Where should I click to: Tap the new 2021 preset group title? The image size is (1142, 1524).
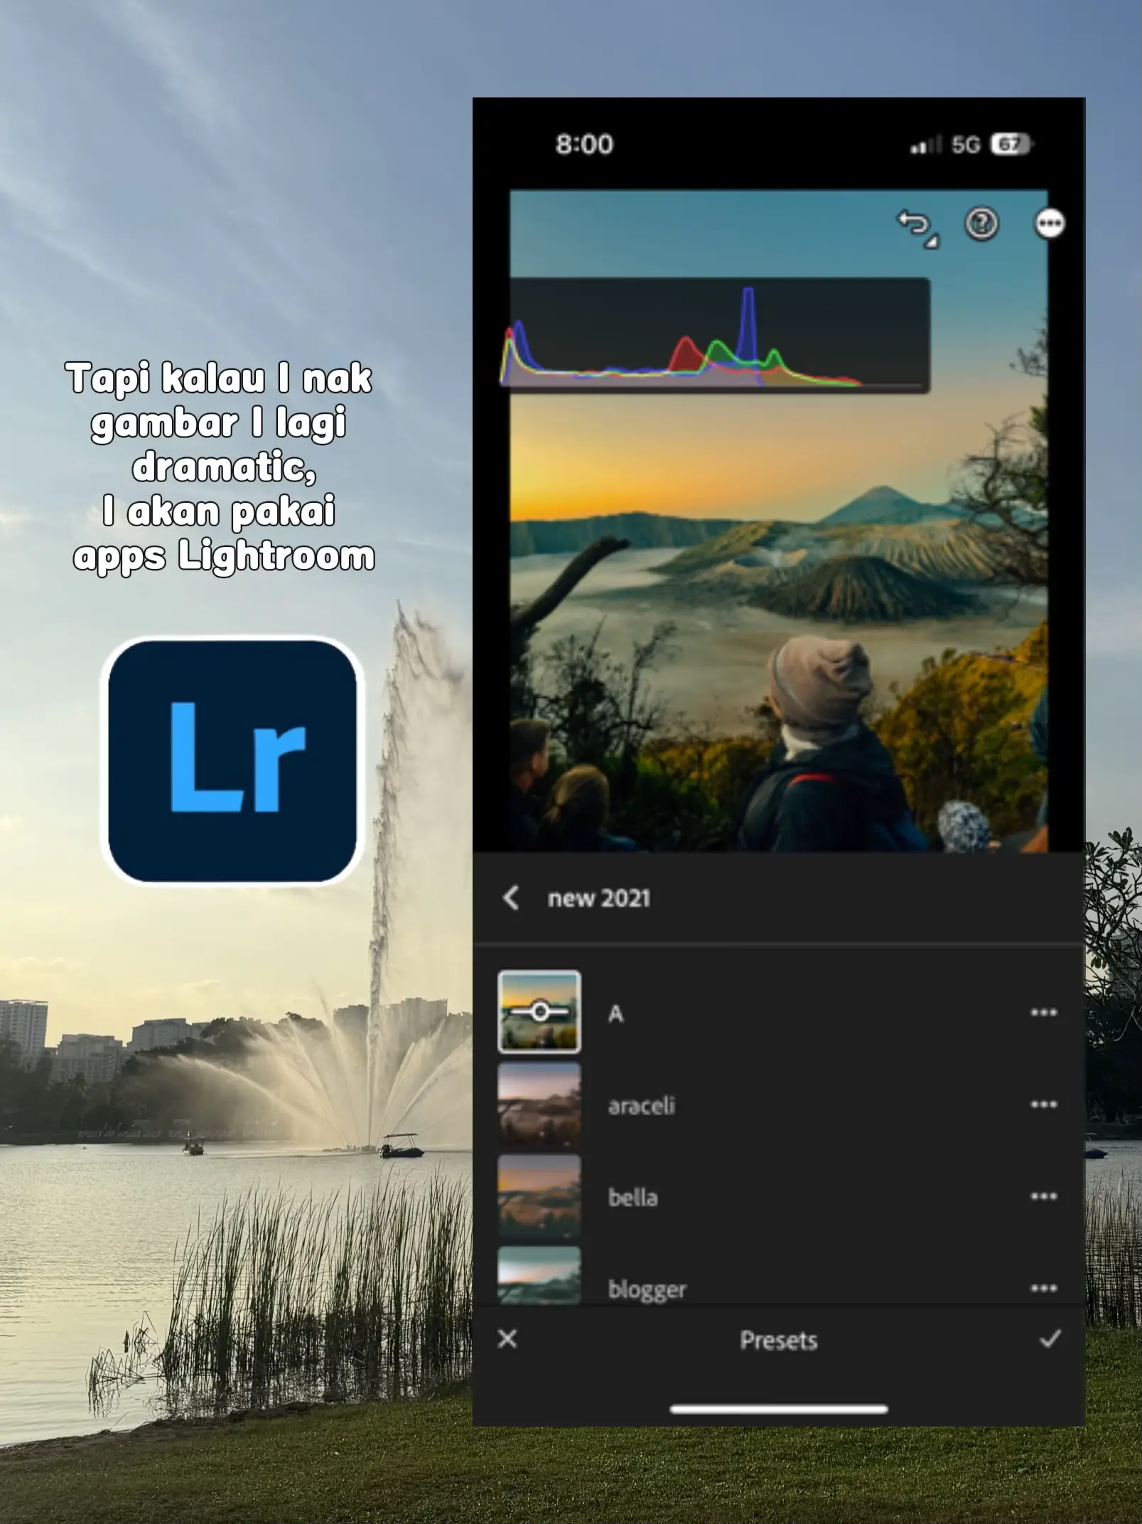pyautogui.click(x=599, y=898)
